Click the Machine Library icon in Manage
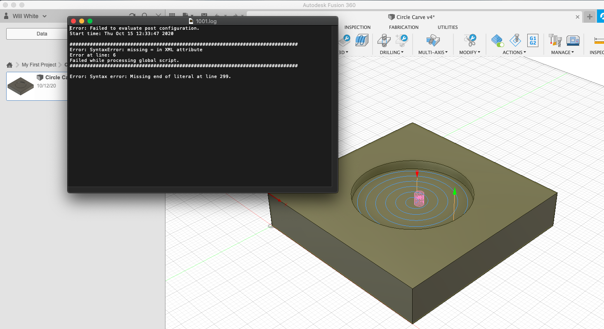Screen dimensions: 604x329 [573, 40]
